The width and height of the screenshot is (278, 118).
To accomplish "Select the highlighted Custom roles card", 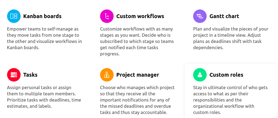I will [x=231, y=91].
